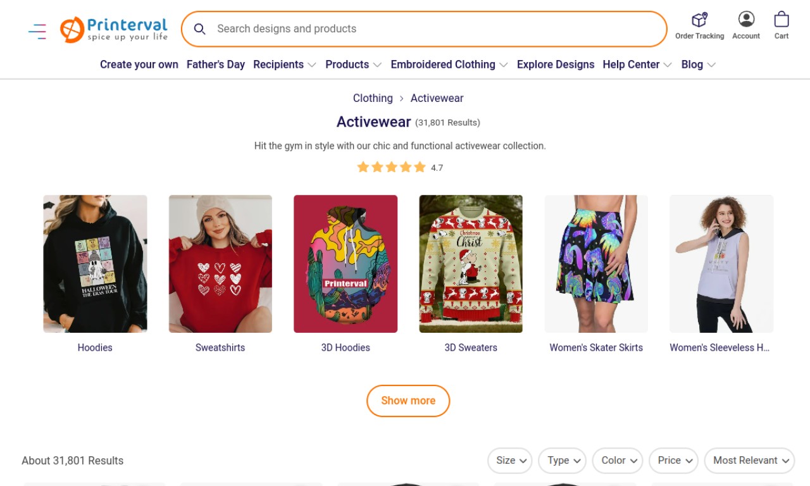The height and width of the screenshot is (486, 810).
Task: Click the search magnifier icon
Action: (x=199, y=28)
